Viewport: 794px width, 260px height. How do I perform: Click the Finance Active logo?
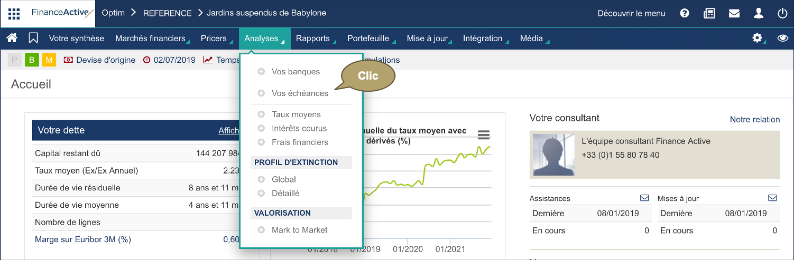62,13
